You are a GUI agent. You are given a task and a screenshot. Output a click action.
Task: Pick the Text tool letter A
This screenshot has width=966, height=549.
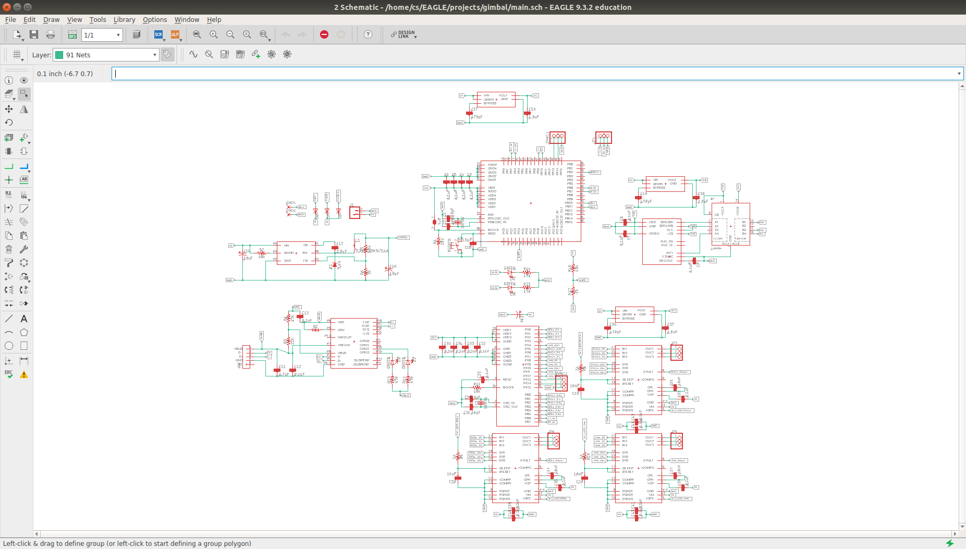(x=24, y=319)
